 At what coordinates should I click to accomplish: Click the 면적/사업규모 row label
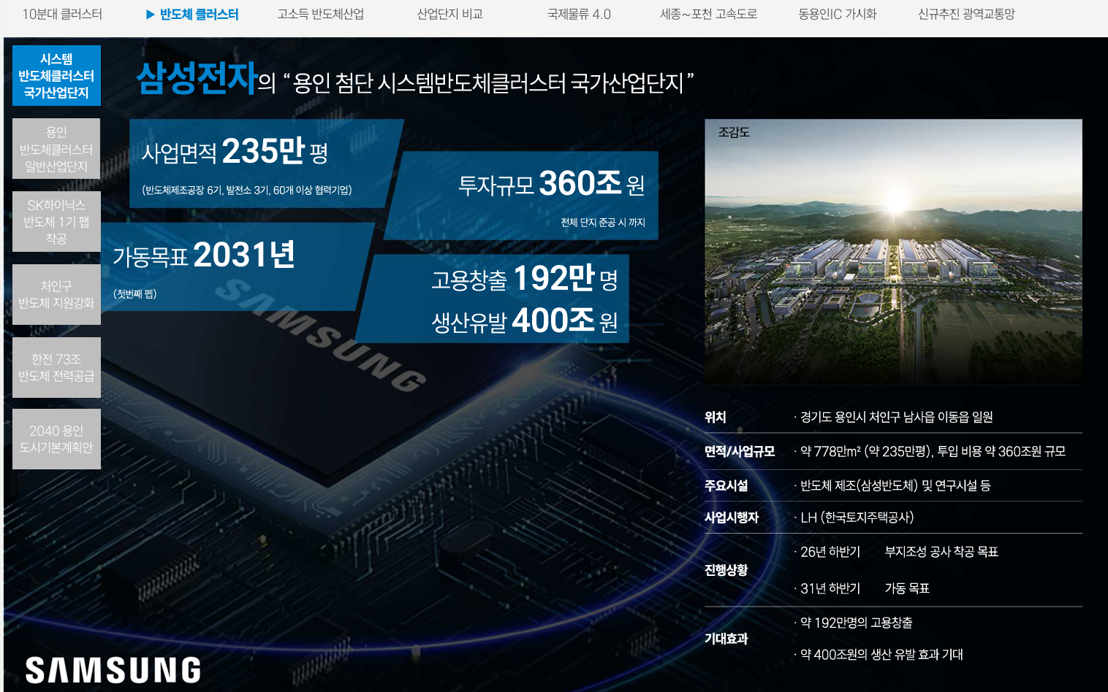coord(740,451)
